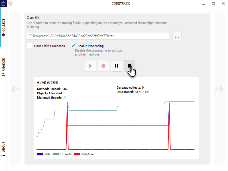Click the 'Disable the processing' hint text
This screenshot has width=228, height=171.
98,52
